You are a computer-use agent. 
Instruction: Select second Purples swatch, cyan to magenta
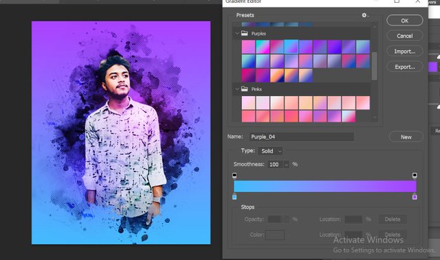[x=263, y=47]
